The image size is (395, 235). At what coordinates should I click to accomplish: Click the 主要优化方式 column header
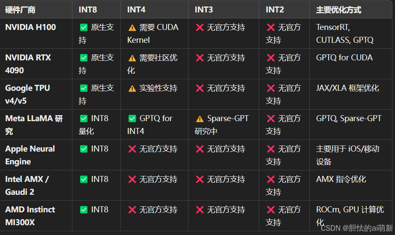338,10
